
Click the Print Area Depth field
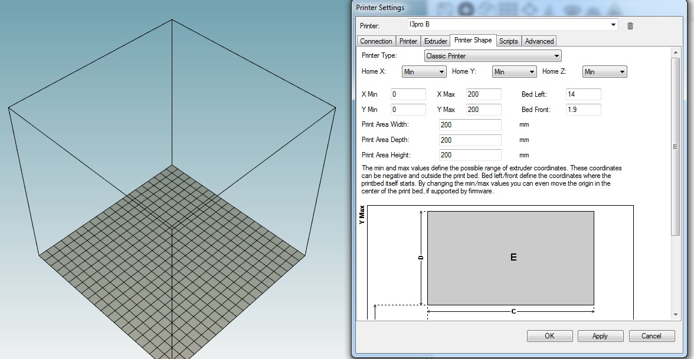[470, 140]
